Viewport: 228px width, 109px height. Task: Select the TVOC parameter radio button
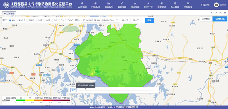point(66,20)
